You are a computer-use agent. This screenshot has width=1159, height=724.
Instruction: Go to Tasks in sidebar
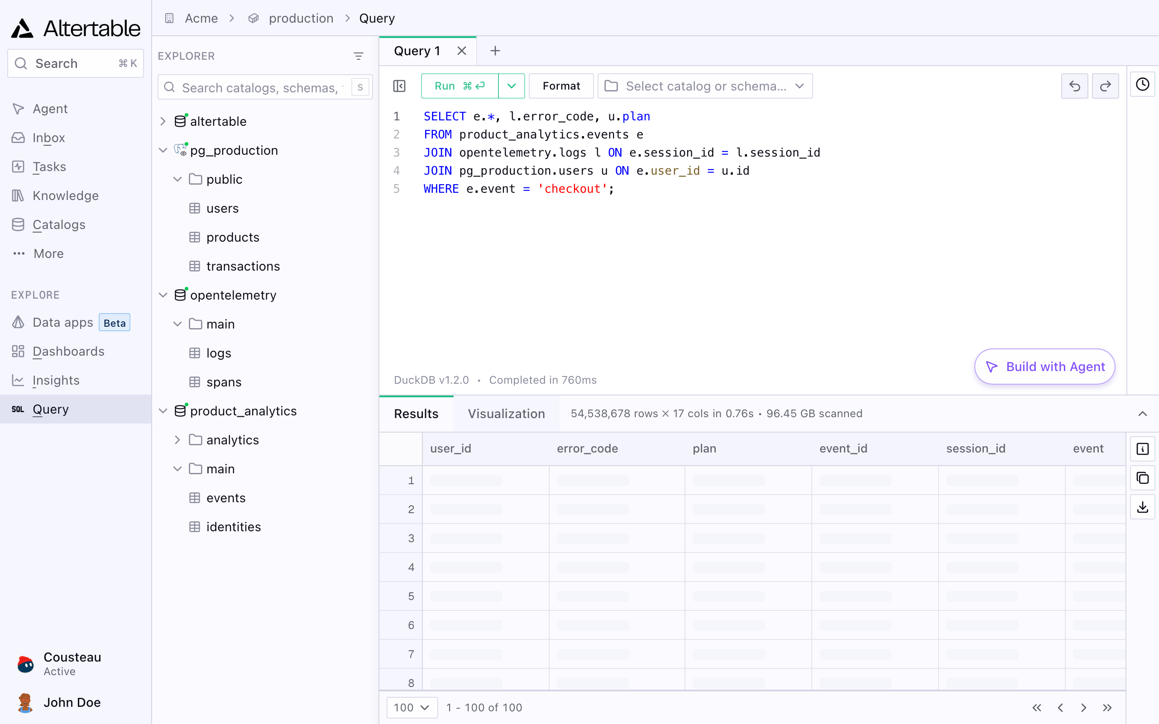tap(76, 167)
